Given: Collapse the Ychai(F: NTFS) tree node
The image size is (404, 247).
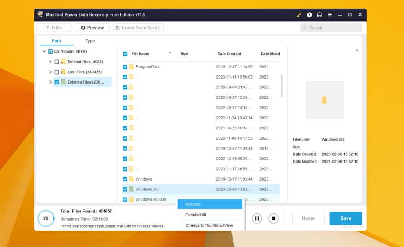Looking at the screenshot, I should point(44,51).
